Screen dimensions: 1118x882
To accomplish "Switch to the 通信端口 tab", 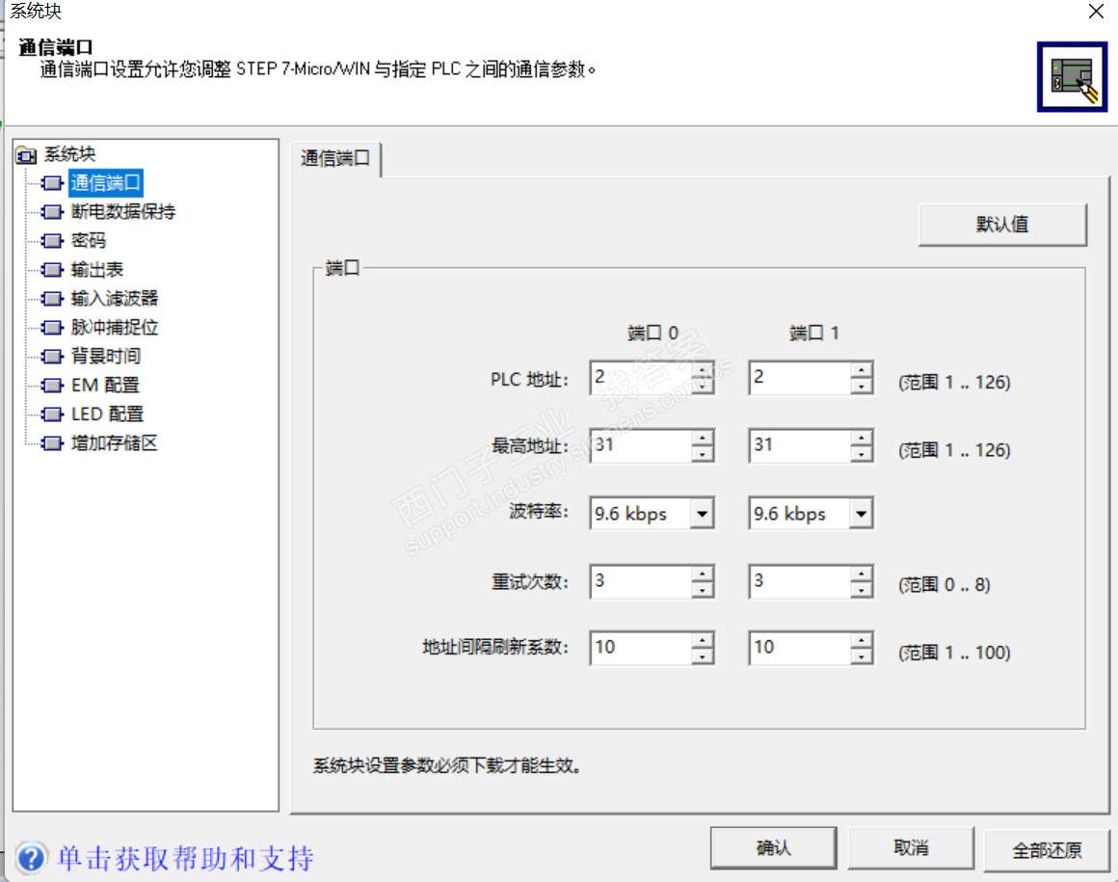I will tap(335, 158).
